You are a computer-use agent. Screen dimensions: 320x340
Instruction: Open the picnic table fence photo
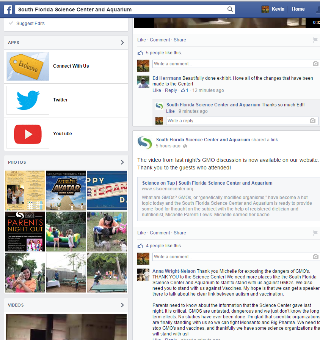(x=66, y=272)
